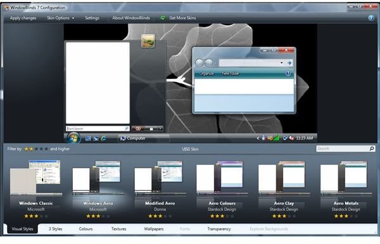Click the Start orb in the skin preview
The width and height of the screenshot is (380, 244).
tap(73, 138)
